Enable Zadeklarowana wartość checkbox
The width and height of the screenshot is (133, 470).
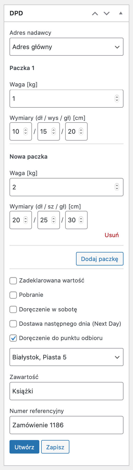click(13, 281)
